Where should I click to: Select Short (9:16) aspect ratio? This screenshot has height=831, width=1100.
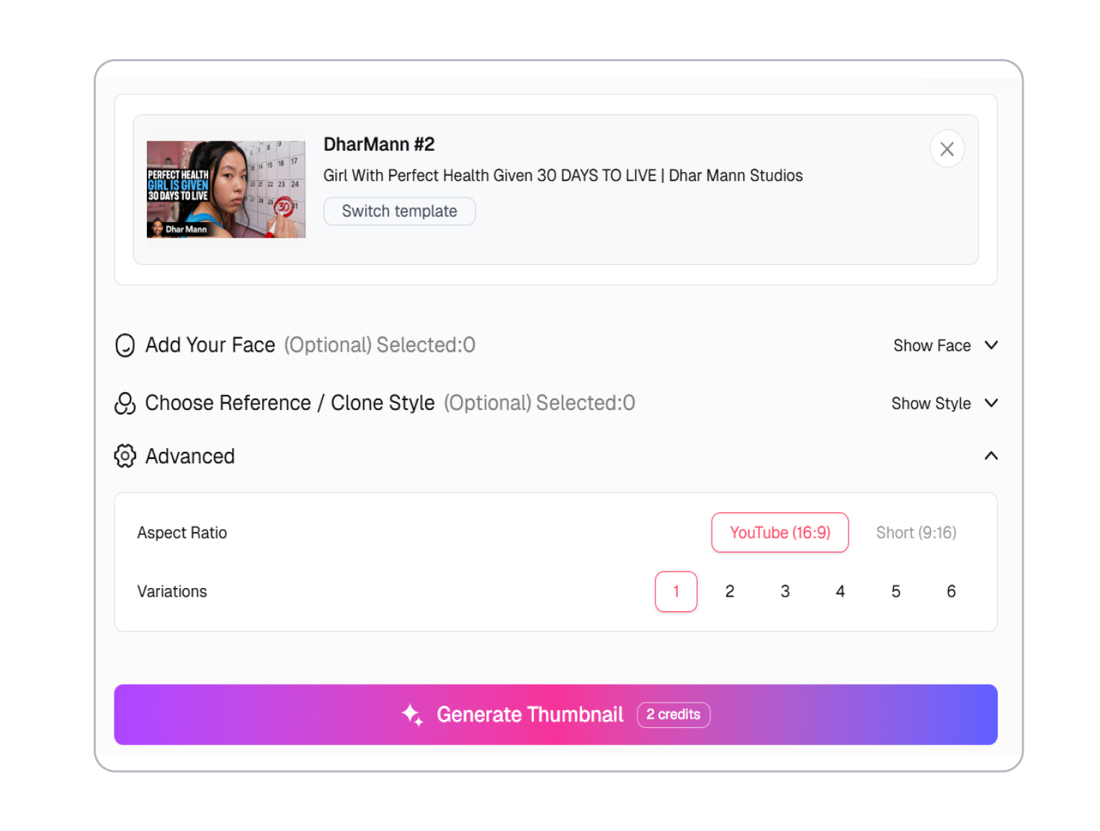click(916, 533)
